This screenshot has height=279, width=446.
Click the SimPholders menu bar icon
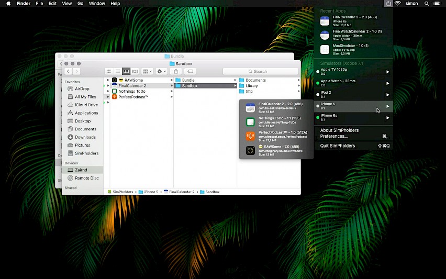(x=388, y=4)
